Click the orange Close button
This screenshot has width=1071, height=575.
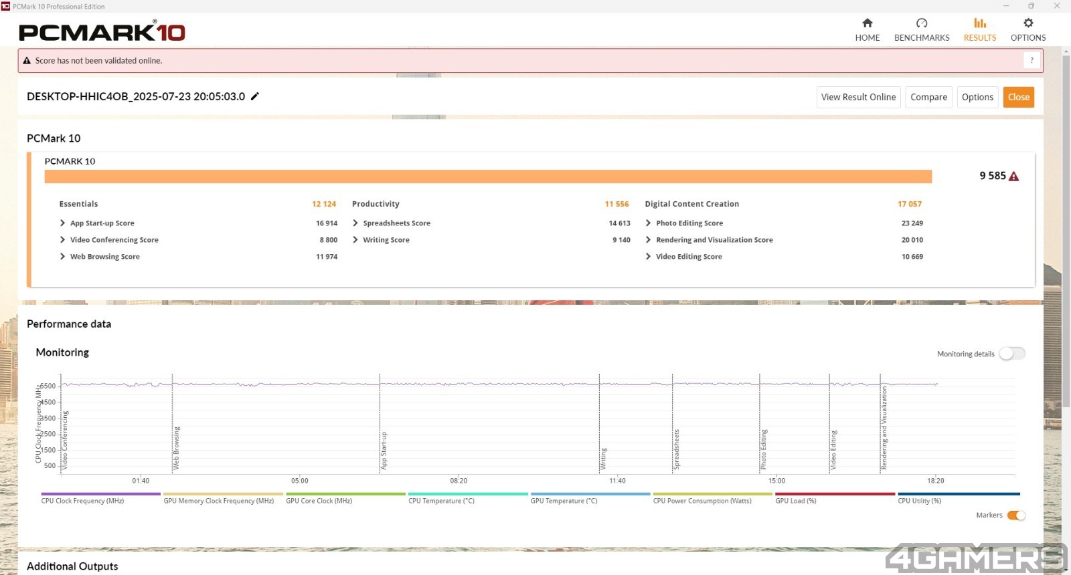click(1018, 97)
